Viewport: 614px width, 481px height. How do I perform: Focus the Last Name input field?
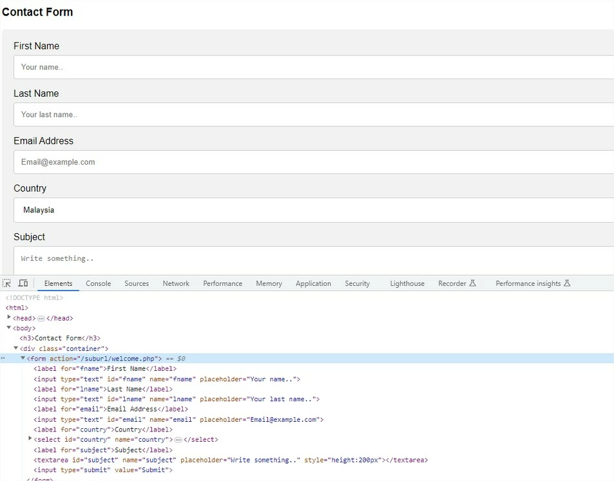[x=314, y=114]
